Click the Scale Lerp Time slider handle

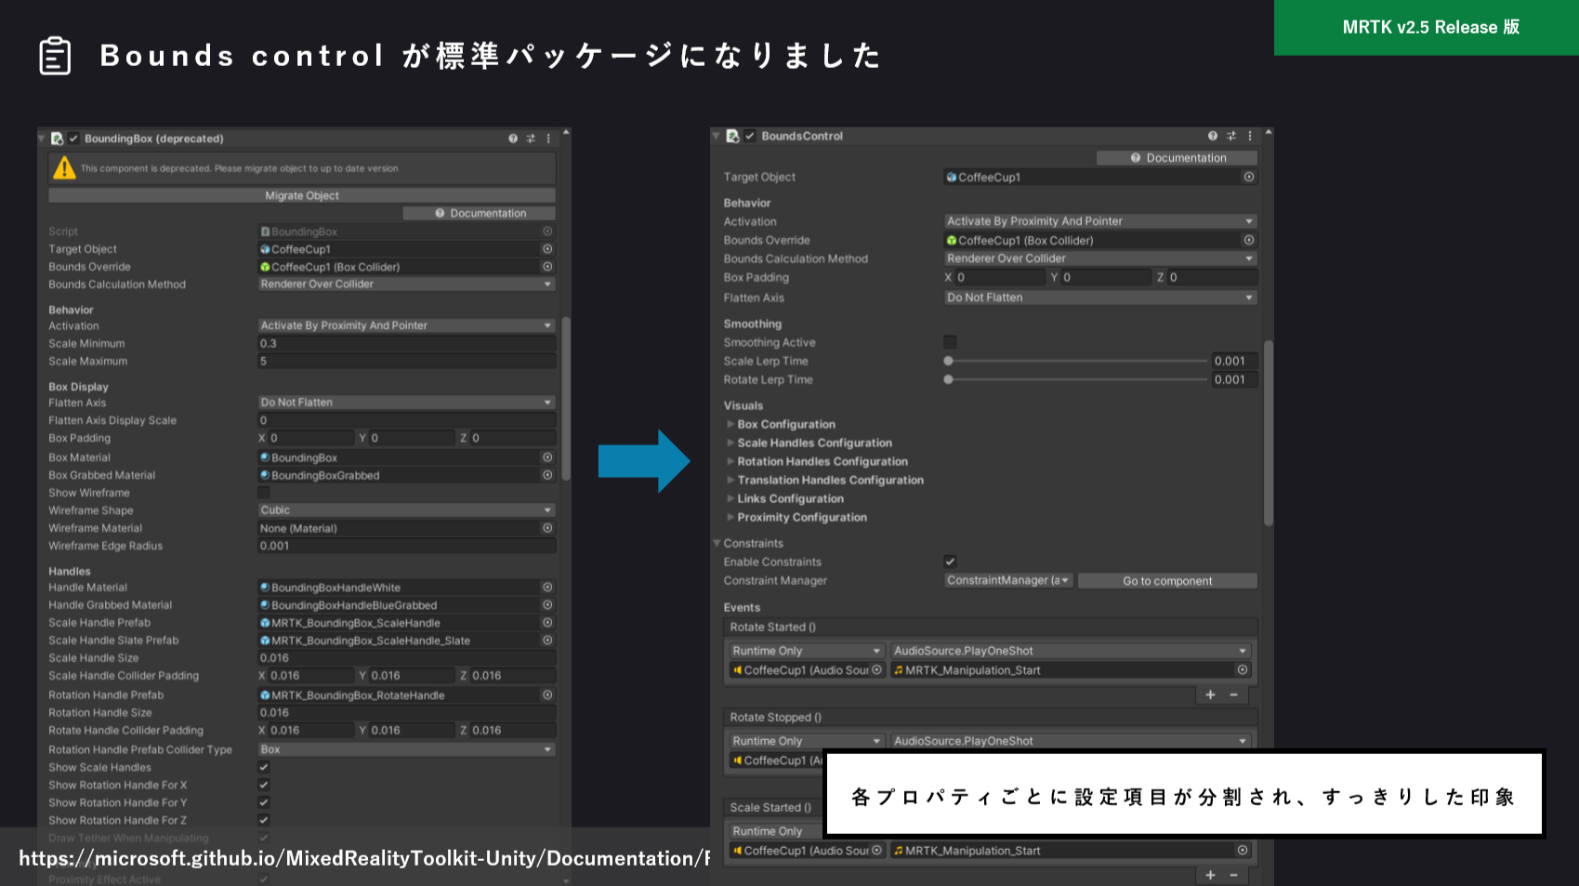[x=948, y=361]
